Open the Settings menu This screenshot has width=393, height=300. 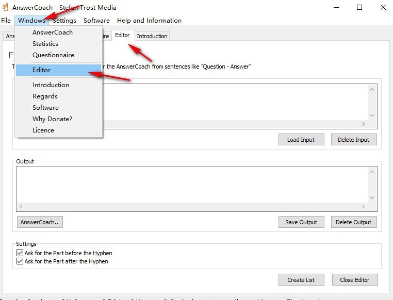pos(64,20)
